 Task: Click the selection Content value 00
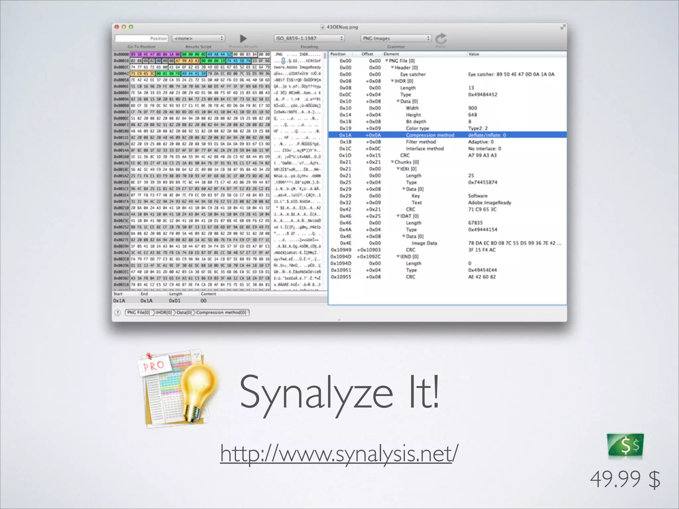tap(203, 301)
